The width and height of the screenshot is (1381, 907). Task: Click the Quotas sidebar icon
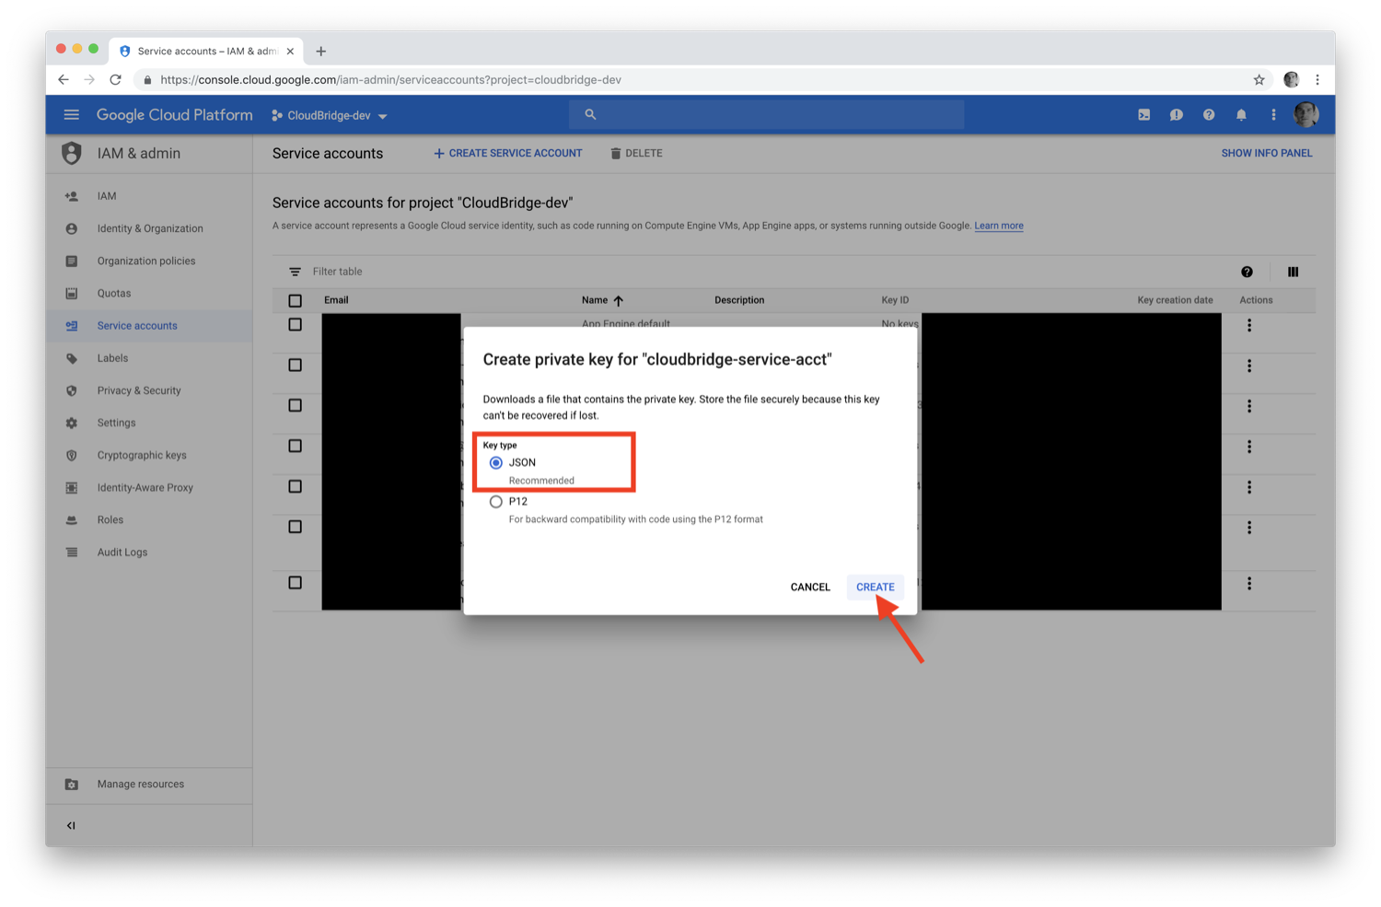point(72,293)
